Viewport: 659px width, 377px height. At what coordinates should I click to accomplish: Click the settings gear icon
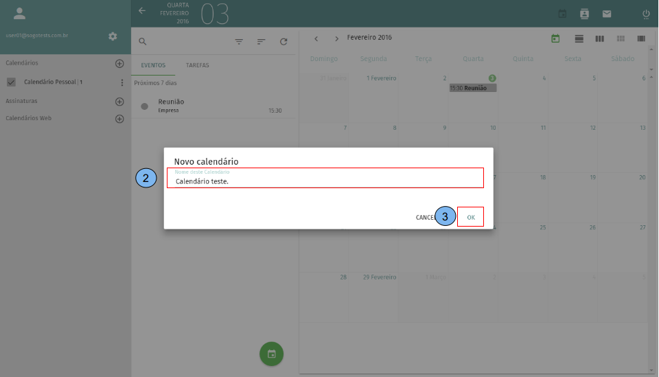pyautogui.click(x=113, y=36)
